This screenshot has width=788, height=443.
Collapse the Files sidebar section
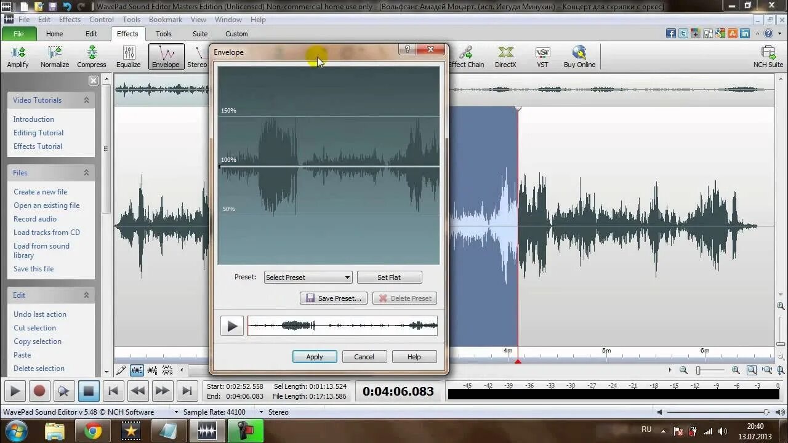pos(86,173)
